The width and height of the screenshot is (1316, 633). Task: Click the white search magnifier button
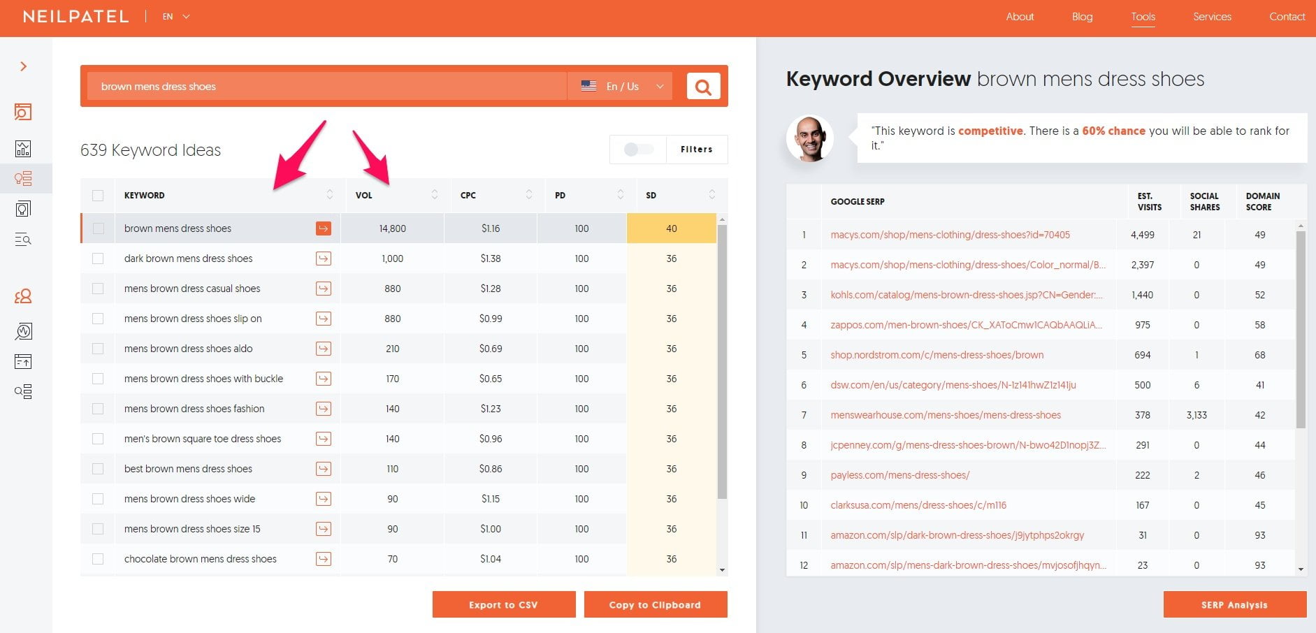pyautogui.click(x=703, y=86)
